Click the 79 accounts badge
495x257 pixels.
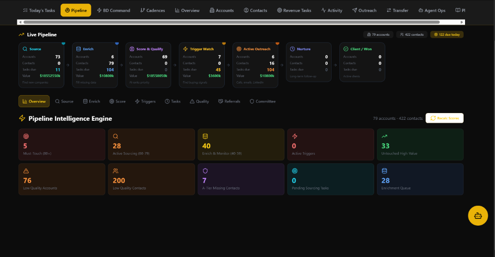(x=378, y=35)
